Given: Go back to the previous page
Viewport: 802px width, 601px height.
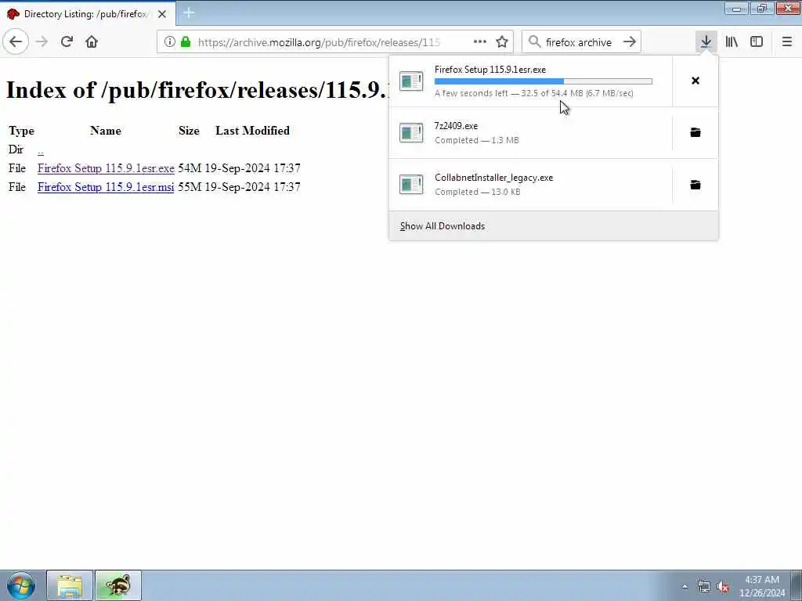Looking at the screenshot, I should [16, 42].
